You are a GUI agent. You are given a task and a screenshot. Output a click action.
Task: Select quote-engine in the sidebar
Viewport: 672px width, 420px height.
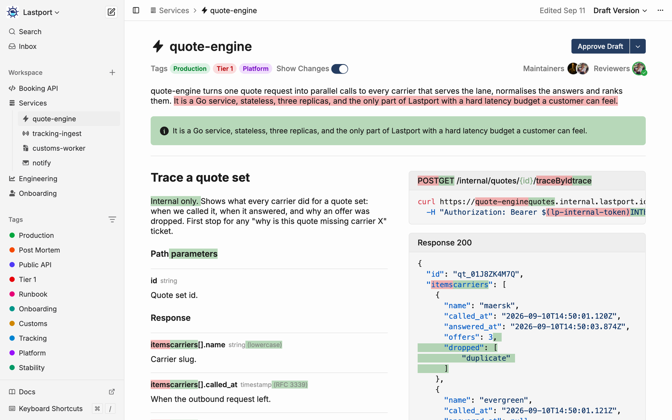coord(69,119)
